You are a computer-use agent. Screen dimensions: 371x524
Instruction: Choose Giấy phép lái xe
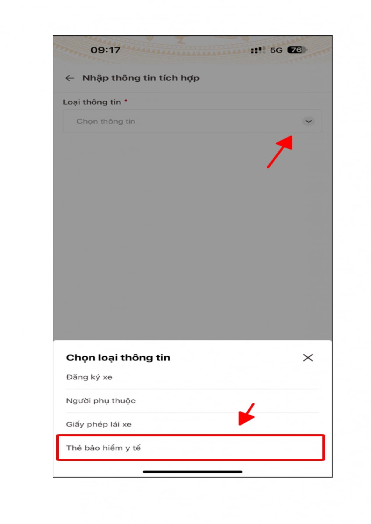click(192, 424)
